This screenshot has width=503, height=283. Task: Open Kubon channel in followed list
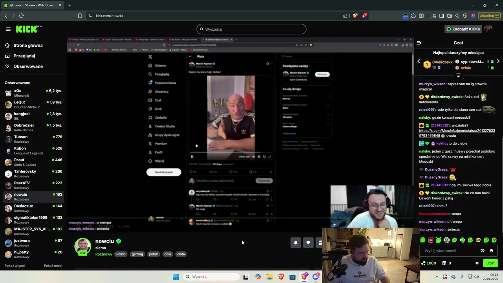coord(33,151)
